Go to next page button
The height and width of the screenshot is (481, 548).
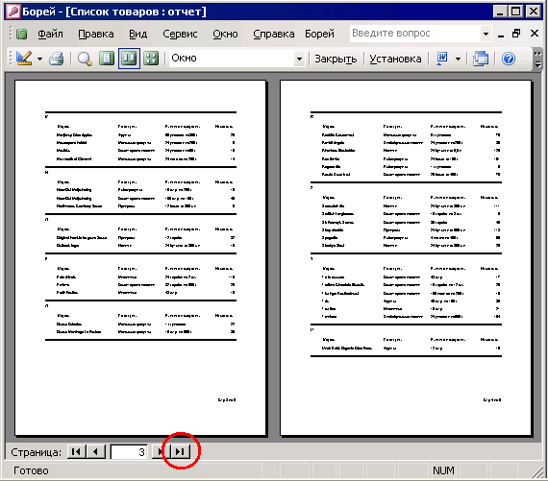pyautogui.click(x=162, y=451)
